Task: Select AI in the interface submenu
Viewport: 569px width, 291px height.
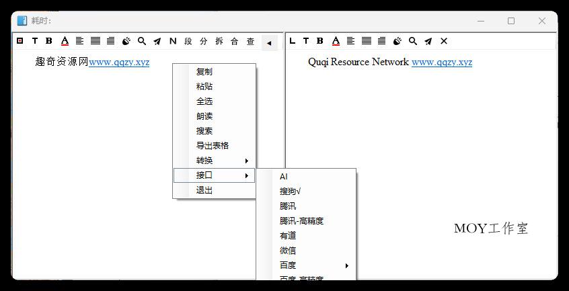Action: [x=306, y=177]
